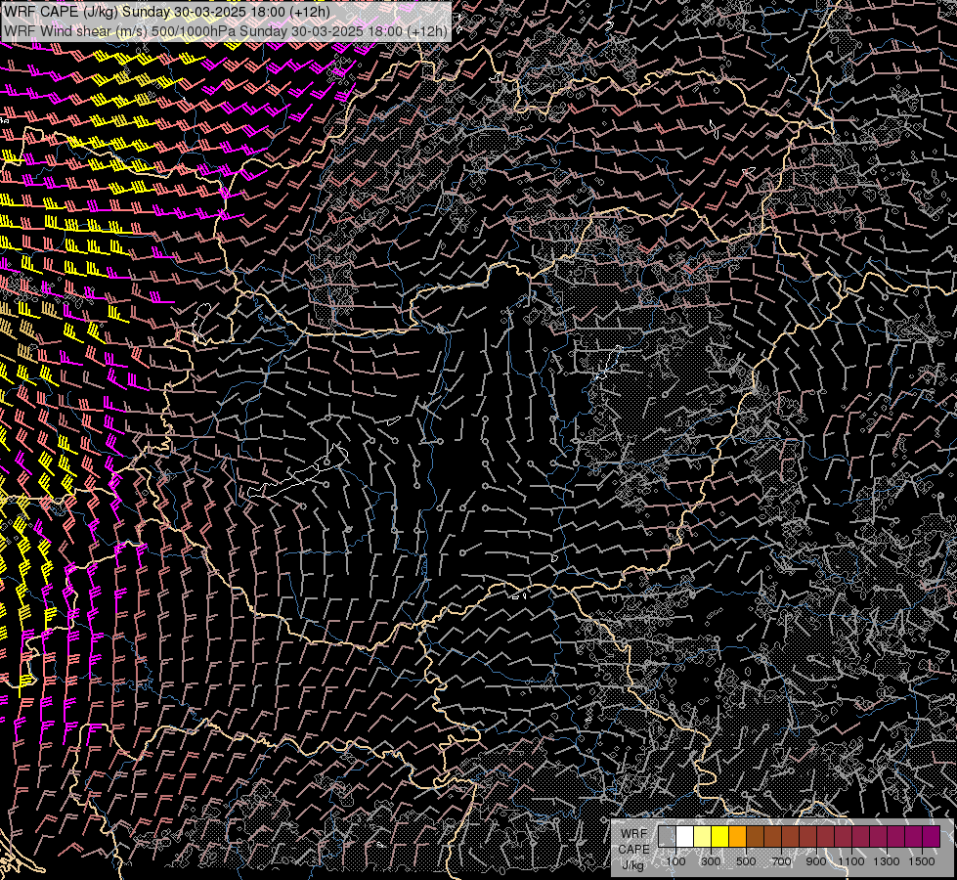Click the white swatch in CAPE legend
This screenshot has width=957, height=880.
coord(685,837)
